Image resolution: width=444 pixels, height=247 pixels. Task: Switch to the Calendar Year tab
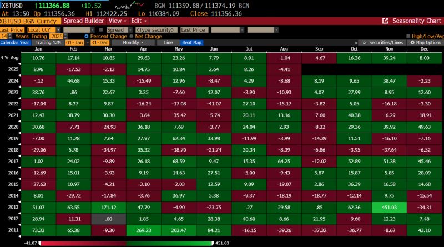point(15,43)
